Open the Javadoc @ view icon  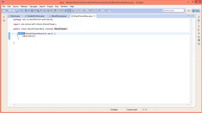point(199,33)
